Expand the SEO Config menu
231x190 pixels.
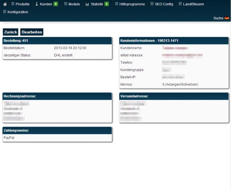coord(164,4)
